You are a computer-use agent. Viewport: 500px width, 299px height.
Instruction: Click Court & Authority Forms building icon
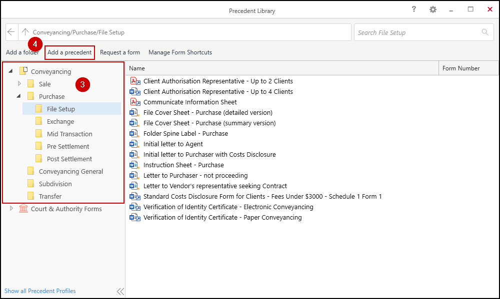[23, 209]
